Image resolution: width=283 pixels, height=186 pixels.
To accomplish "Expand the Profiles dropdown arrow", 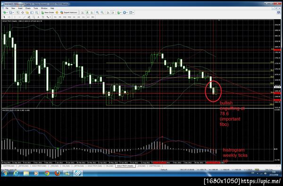I will click(13, 12).
